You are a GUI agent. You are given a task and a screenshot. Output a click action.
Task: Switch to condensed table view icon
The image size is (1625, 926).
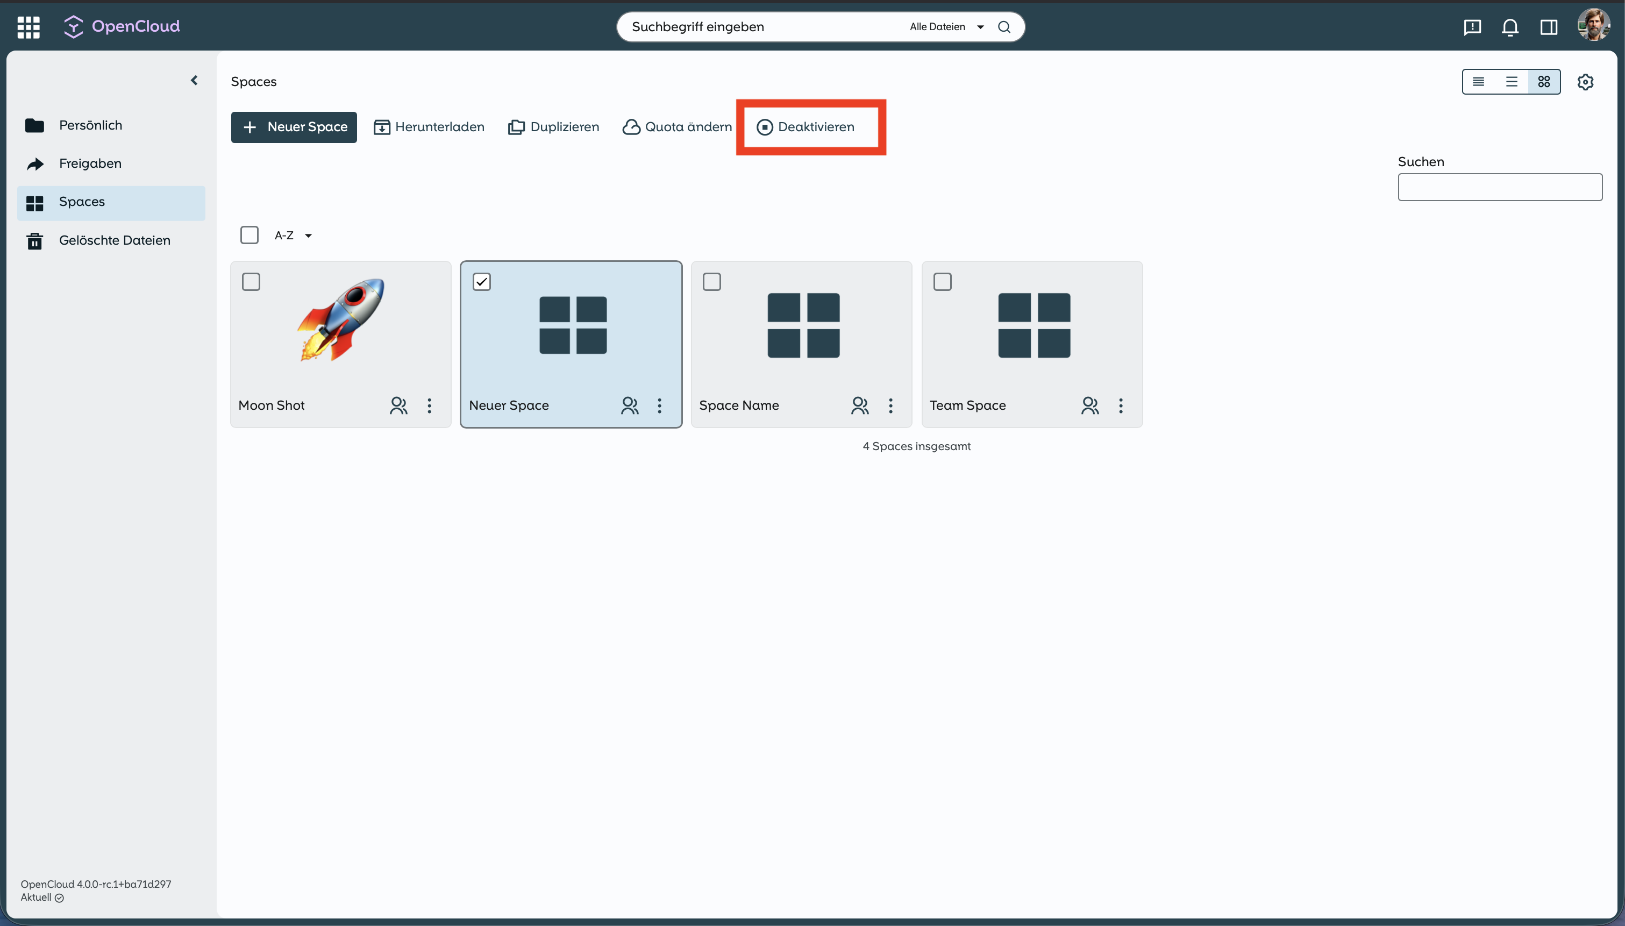[1478, 82]
